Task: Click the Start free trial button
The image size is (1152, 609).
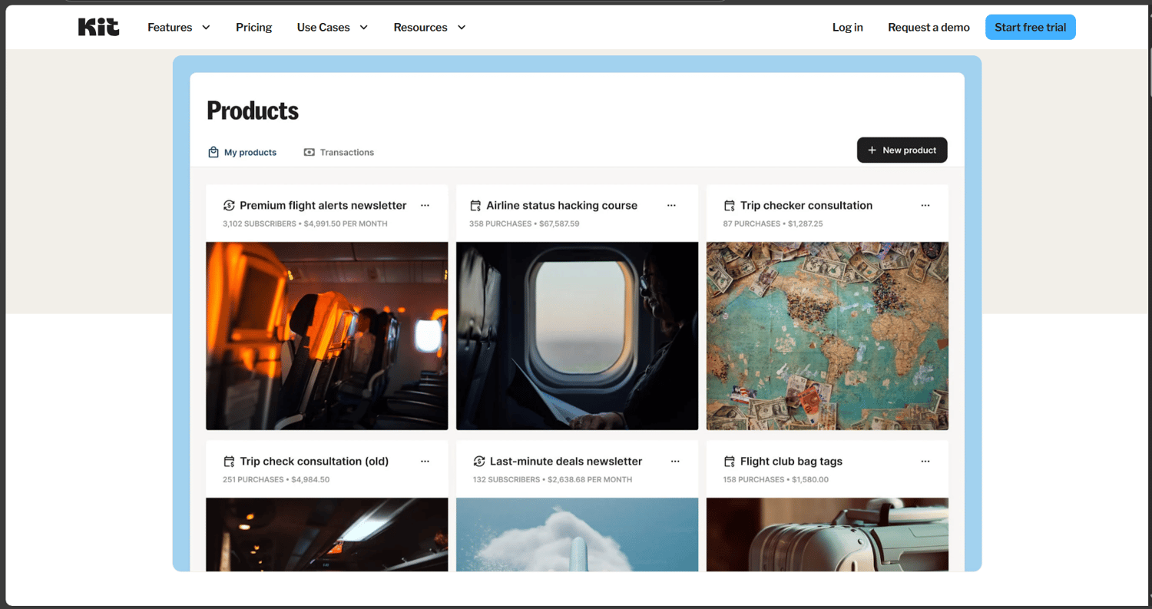Action: tap(1030, 27)
